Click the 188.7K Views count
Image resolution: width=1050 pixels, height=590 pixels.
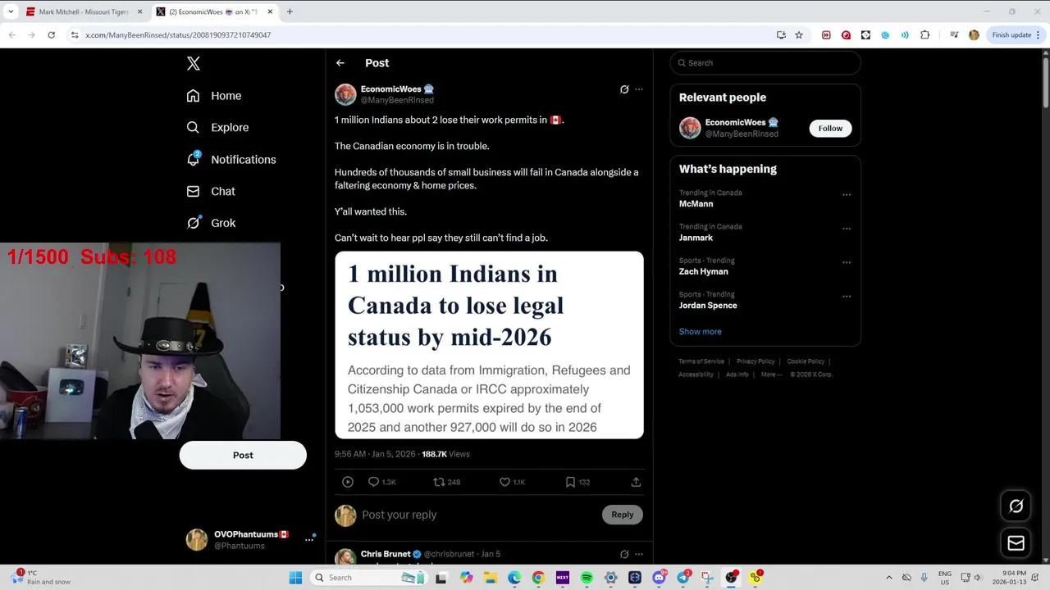(445, 454)
